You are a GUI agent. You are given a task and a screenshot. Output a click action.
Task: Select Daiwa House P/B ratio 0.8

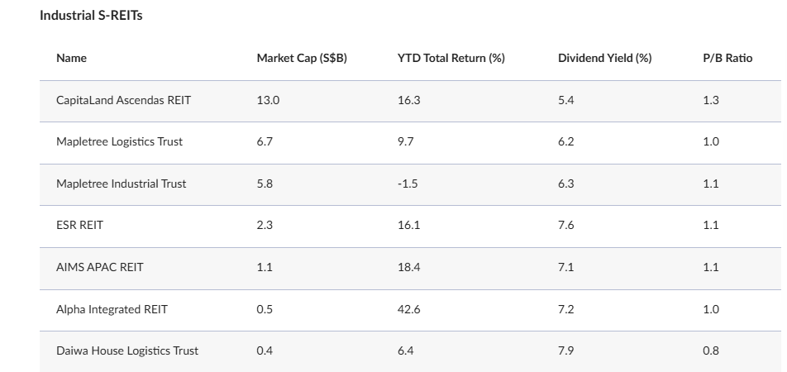pyautogui.click(x=710, y=351)
